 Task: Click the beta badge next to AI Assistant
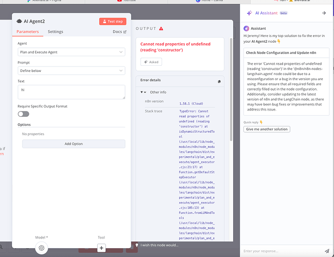[x=284, y=13]
